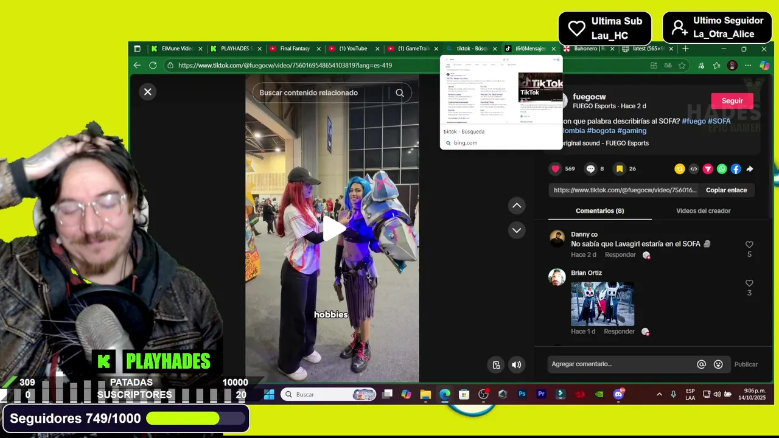
Task: Open a new browser tab with plus
Action: (685, 49)
